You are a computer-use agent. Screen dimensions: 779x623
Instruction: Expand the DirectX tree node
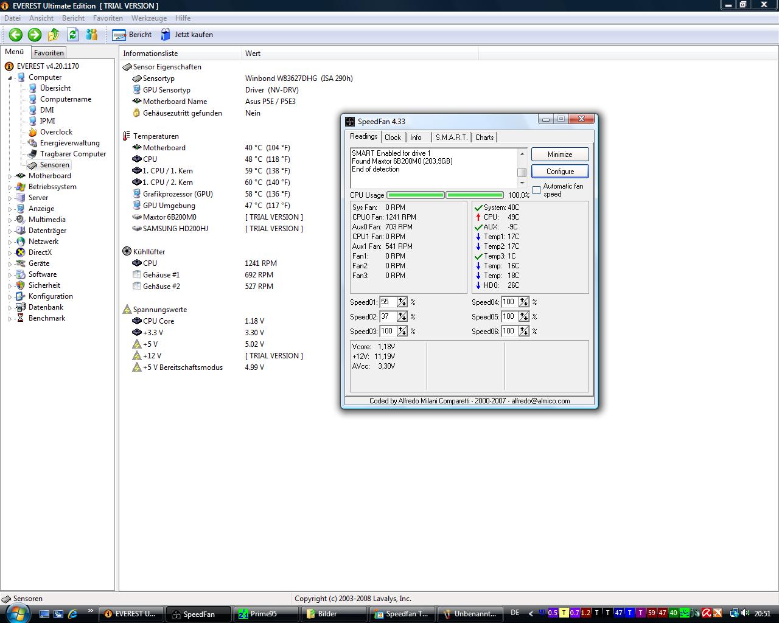(10, 253)
